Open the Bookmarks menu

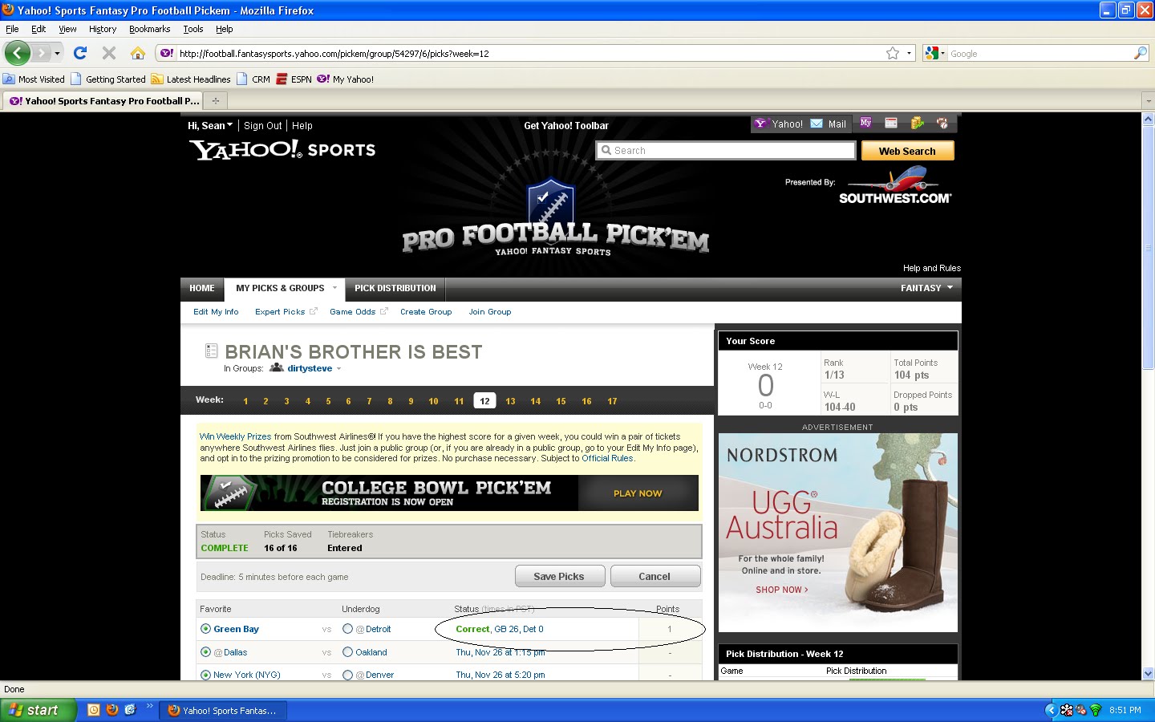pyautogui.click(x=149, y=29)
